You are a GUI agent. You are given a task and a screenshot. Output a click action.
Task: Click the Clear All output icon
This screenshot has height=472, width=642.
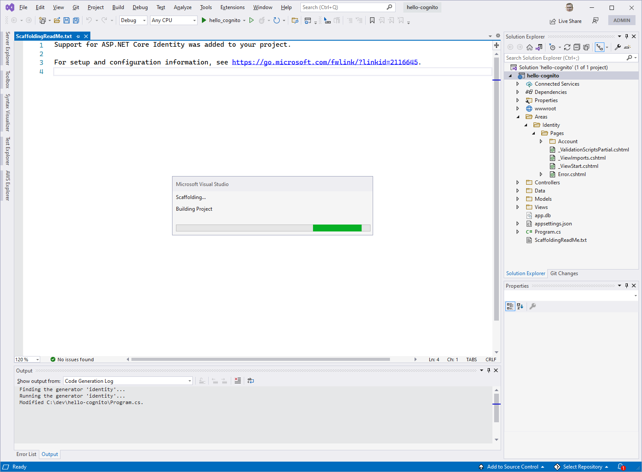tap(238, 381)
